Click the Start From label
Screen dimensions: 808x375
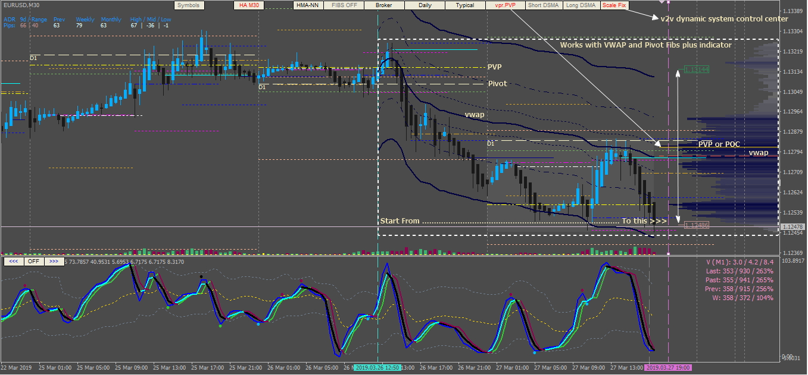(400, 221)
